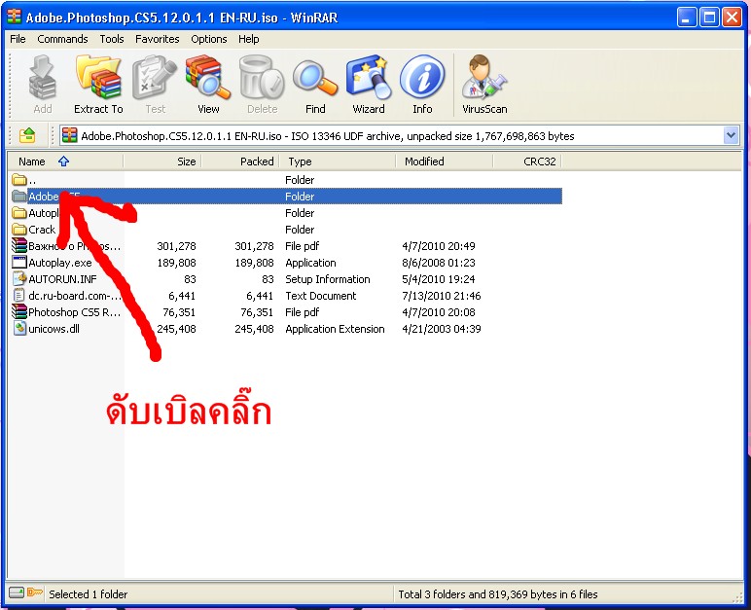Click the modified date 4/21/2003 04:39
Viewport: 751px width, 610px height.
(x=441, y=329)
